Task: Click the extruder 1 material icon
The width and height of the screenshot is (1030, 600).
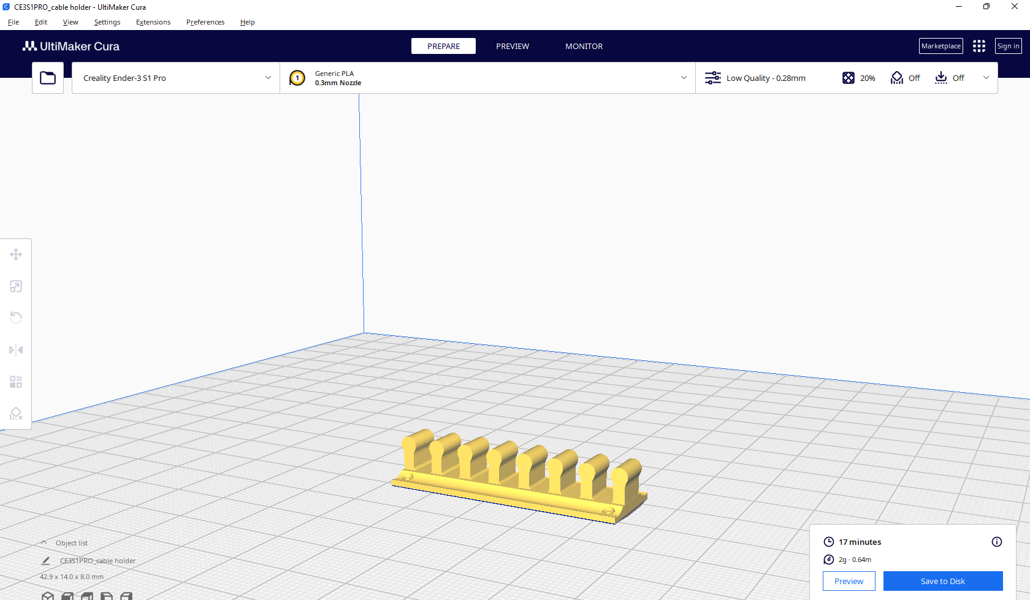Action: tap(297, 78)
